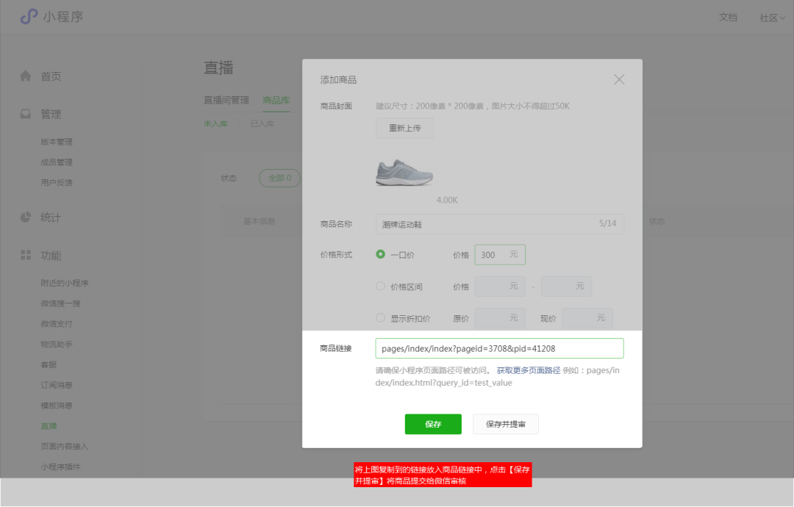Open the 社区 dropdown menu
This screenshot has height=507, width=794.
tap(770, 17)
